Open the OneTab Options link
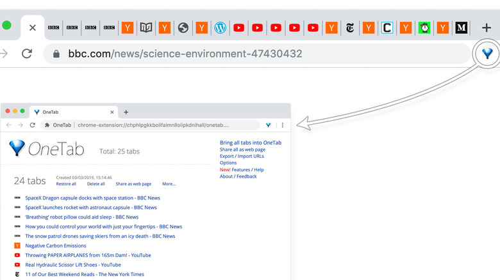The height and width of the screenshot is (280, 500). tap(228, 163)
